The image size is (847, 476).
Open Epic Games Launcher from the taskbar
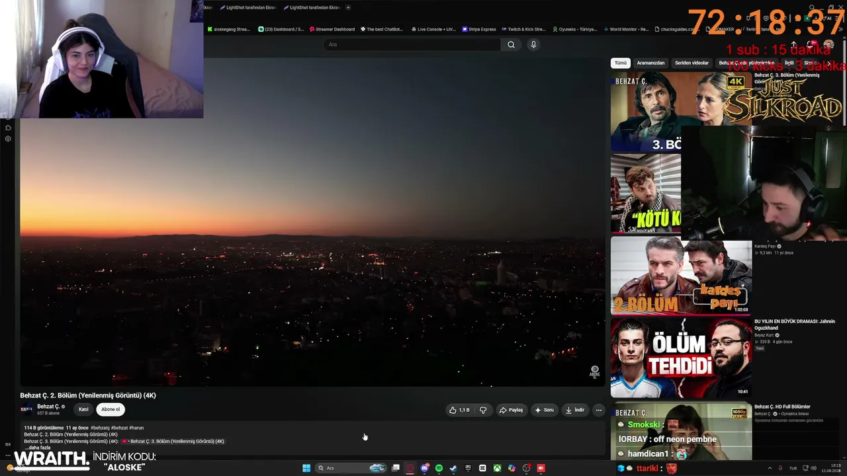pos(468,468)
